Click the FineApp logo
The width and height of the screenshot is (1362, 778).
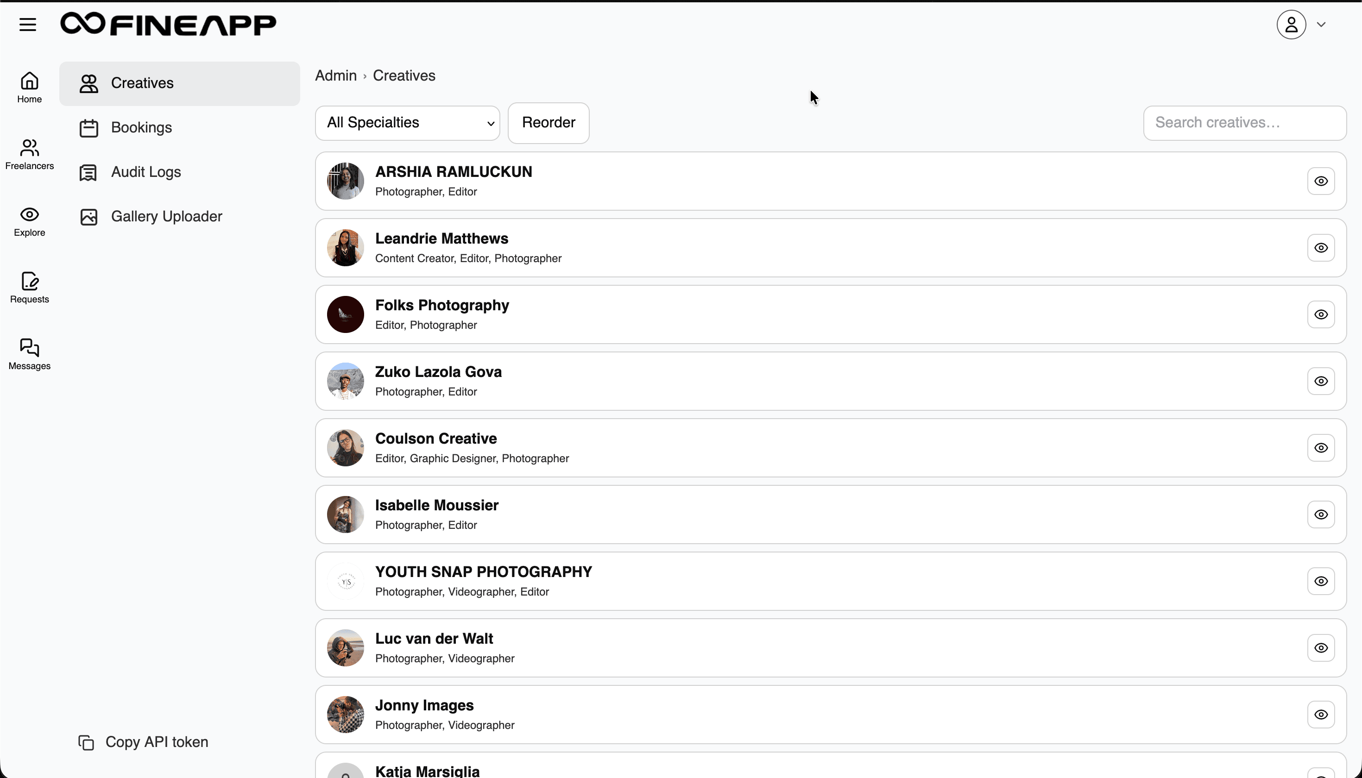click(168, 25)
